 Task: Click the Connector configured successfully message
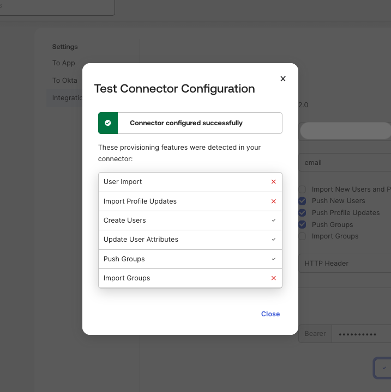coord(186,123)
